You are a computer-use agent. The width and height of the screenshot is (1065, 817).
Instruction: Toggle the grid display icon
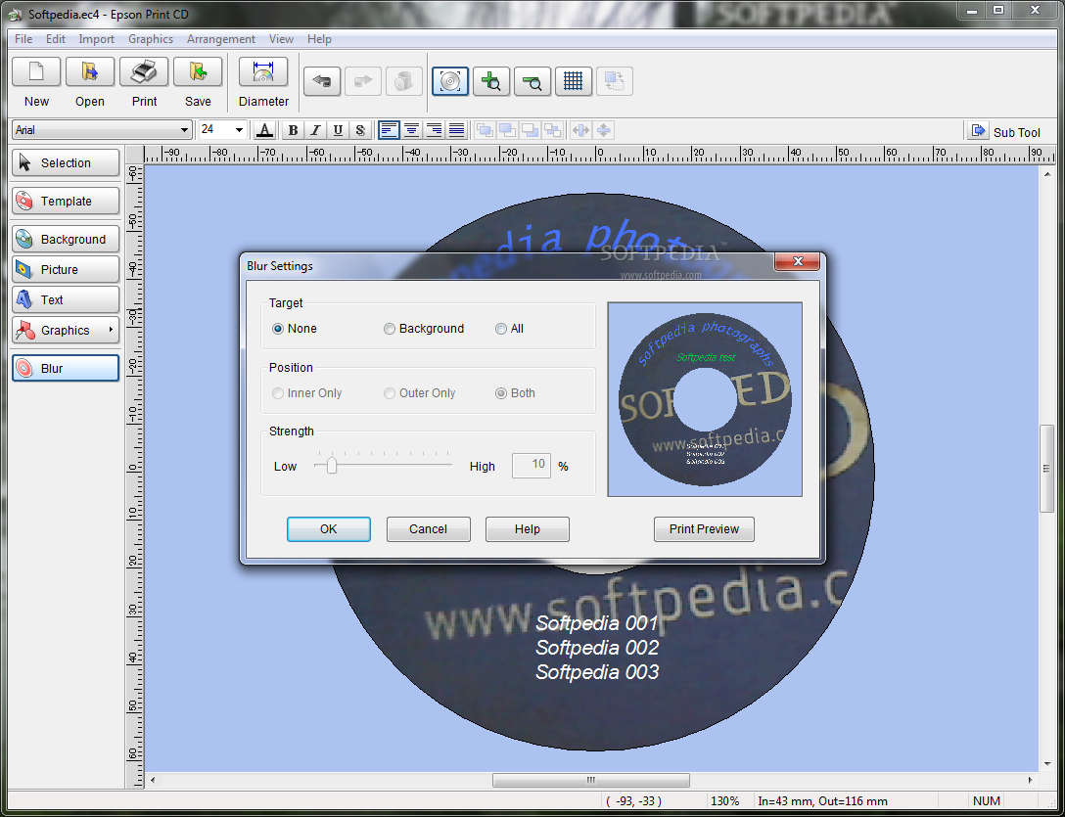click(x=574, y=81)
